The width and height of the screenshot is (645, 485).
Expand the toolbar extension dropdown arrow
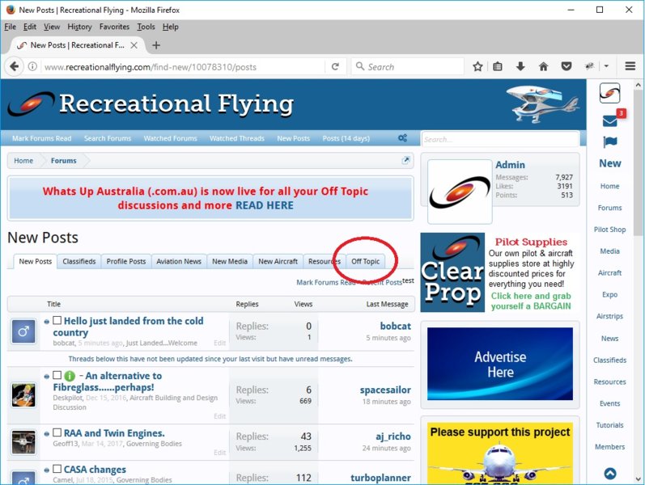pyautogui.click(x=606, y=66)
